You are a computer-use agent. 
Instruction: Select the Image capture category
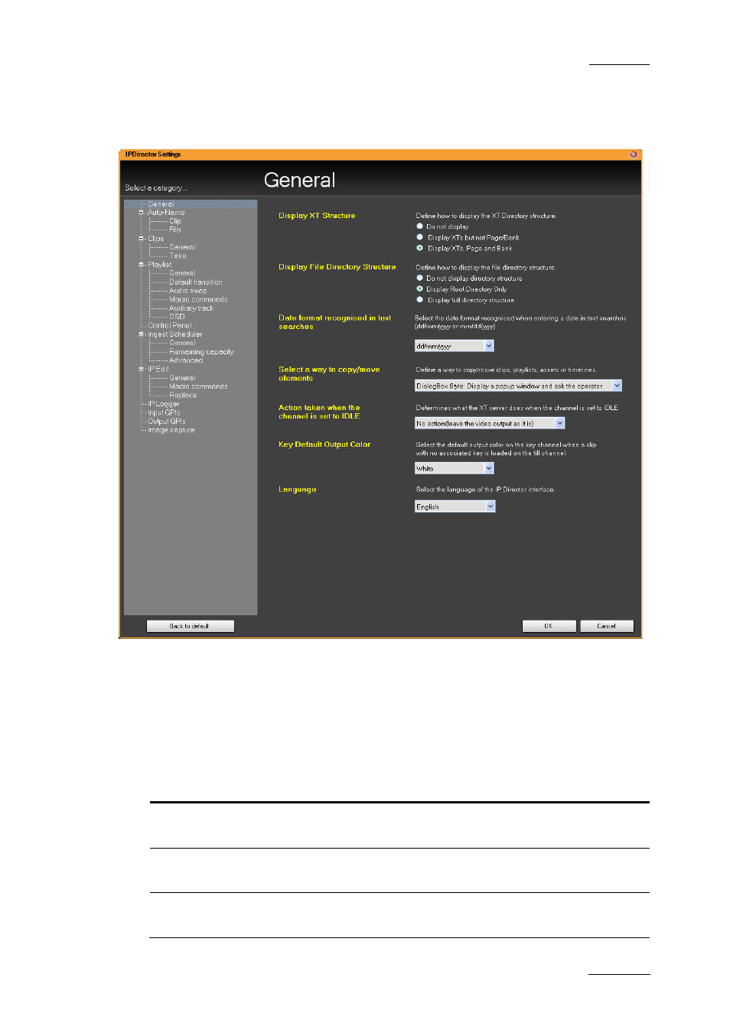pos(171,430)
